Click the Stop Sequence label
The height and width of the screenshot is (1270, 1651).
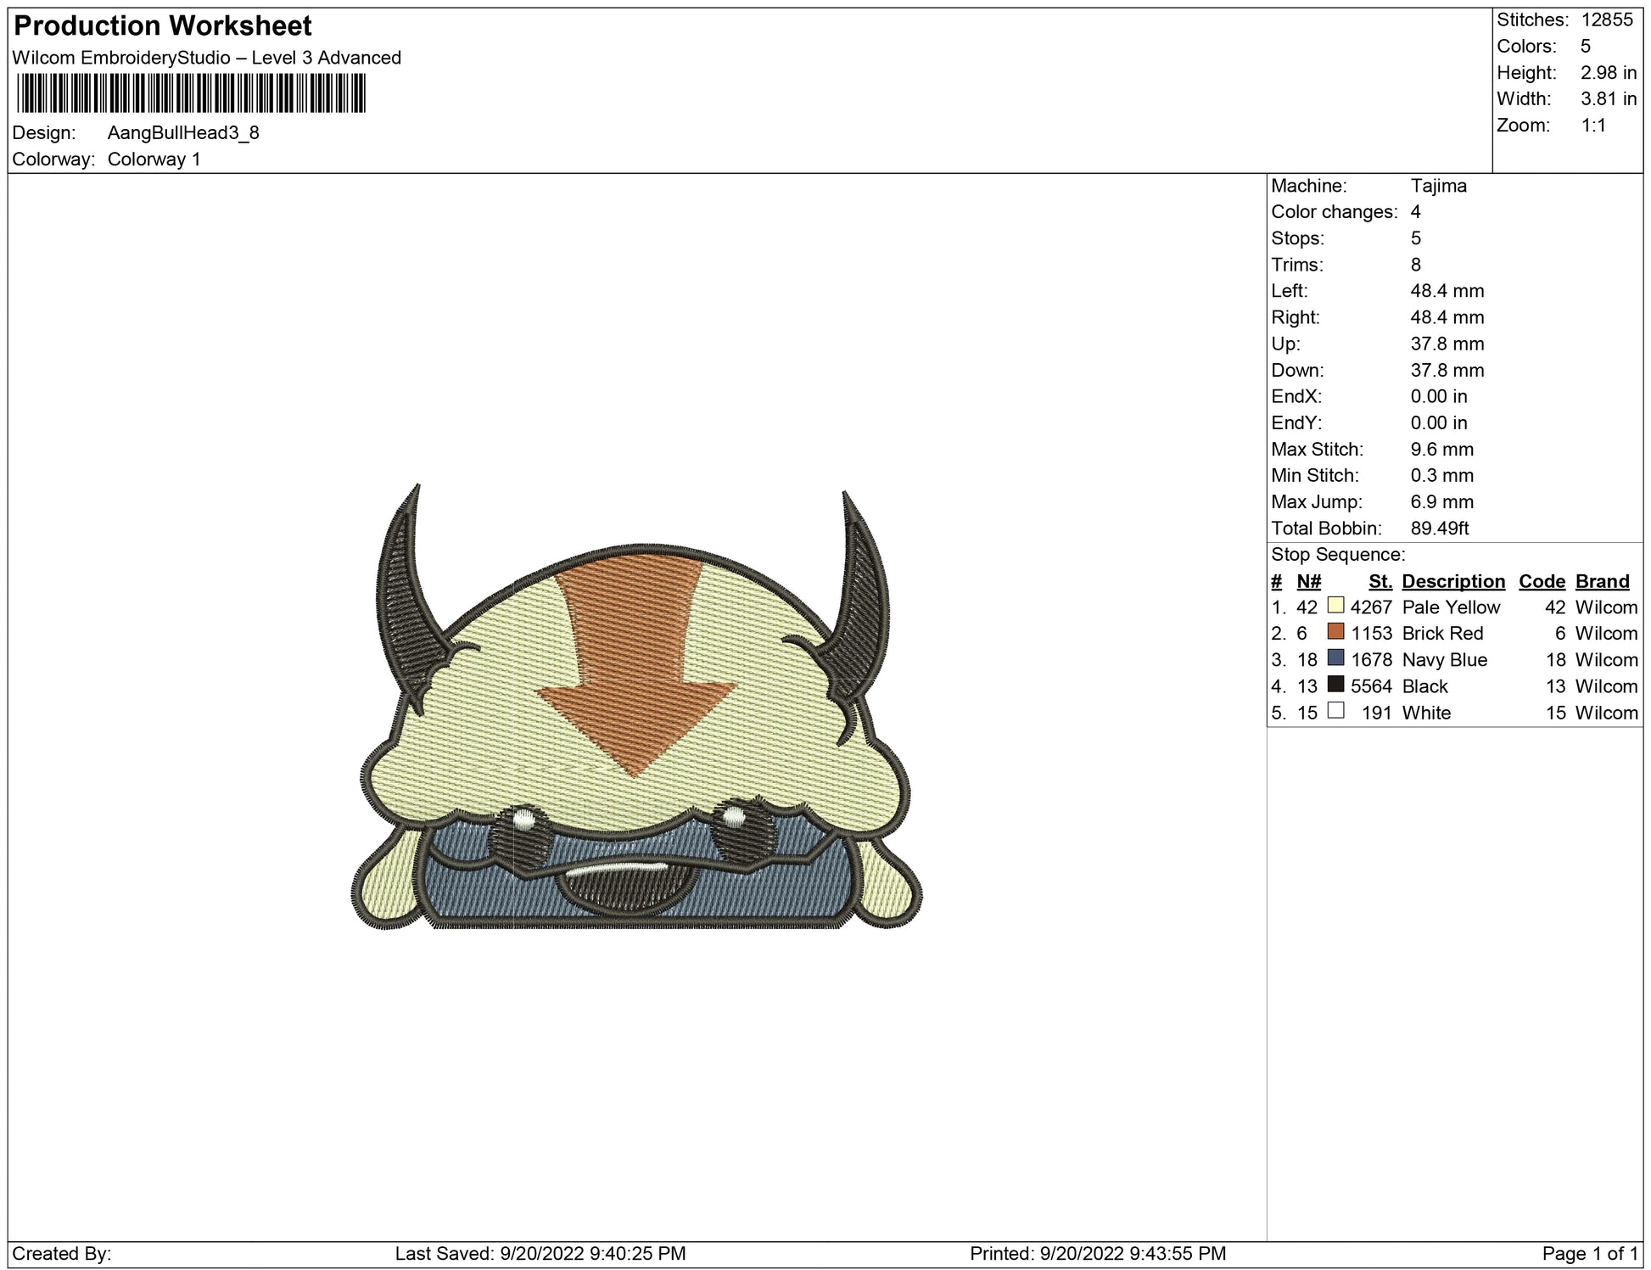point(1338,555)
